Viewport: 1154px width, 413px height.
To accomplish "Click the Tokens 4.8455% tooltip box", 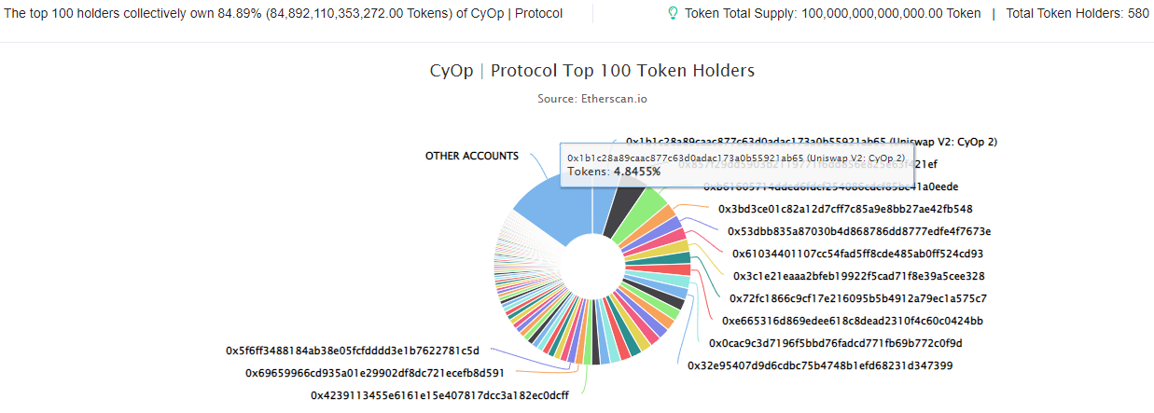I will 737,165.
